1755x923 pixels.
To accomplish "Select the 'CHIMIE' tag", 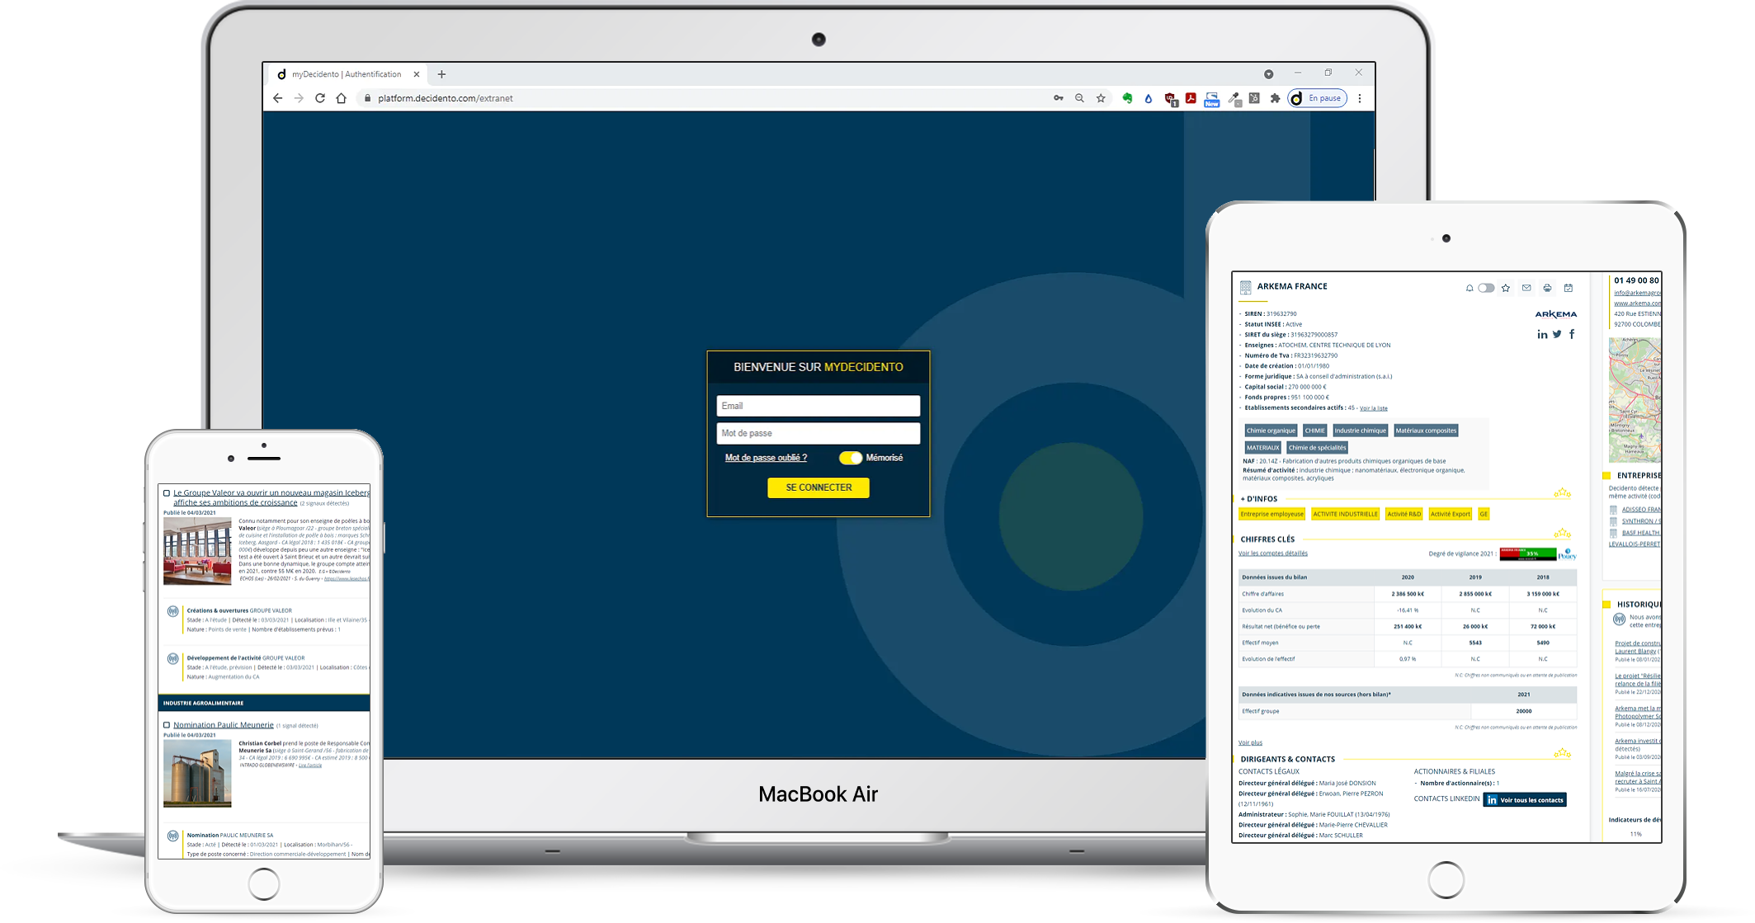I will click(1315, 431).
